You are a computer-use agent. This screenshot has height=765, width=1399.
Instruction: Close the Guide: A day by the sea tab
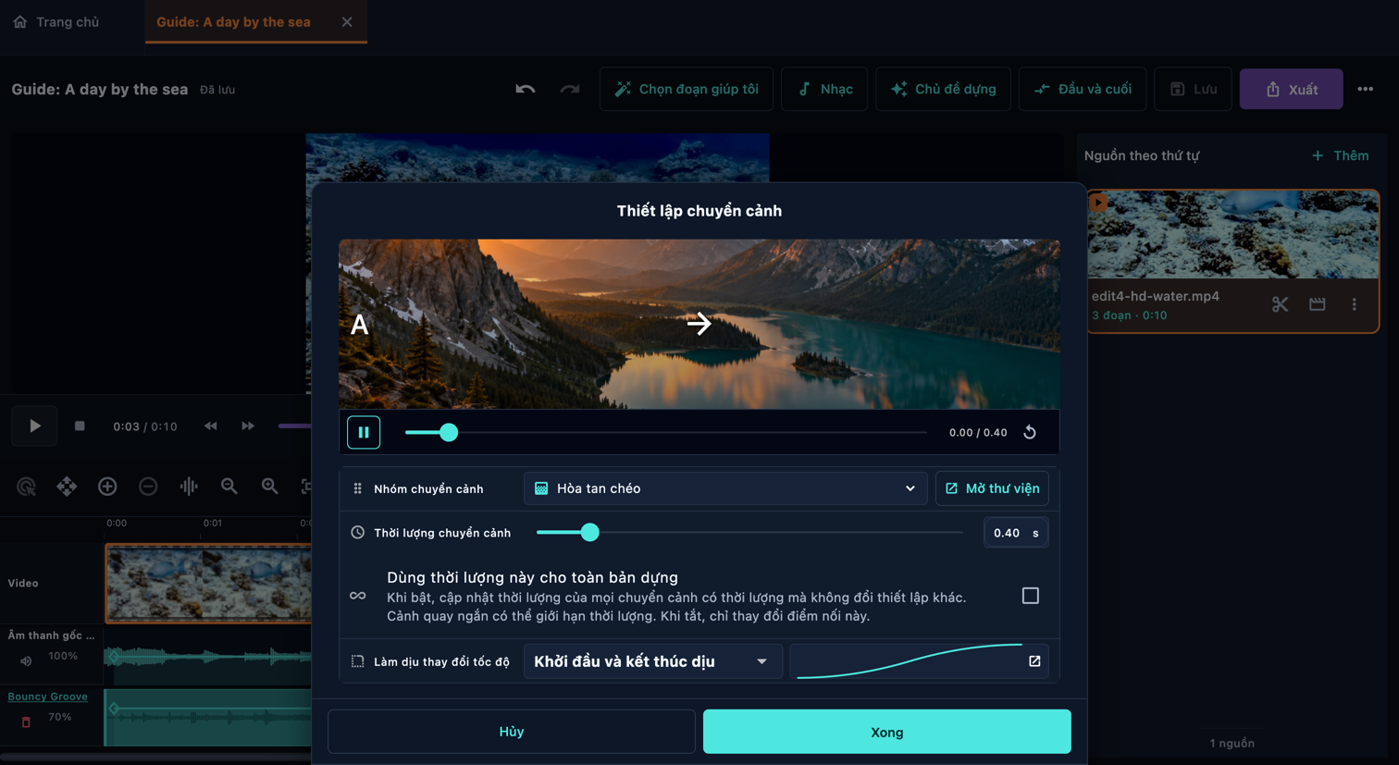coord(347,21)
